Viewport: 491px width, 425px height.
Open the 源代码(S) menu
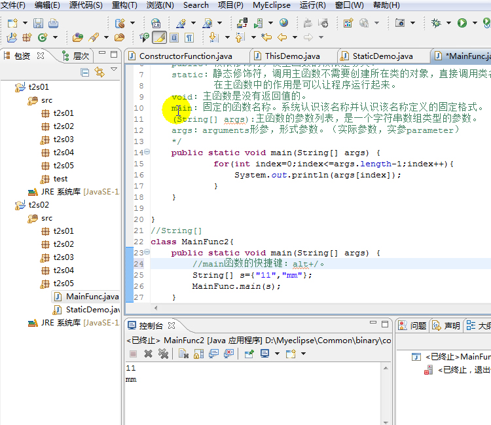click(86, 5)
